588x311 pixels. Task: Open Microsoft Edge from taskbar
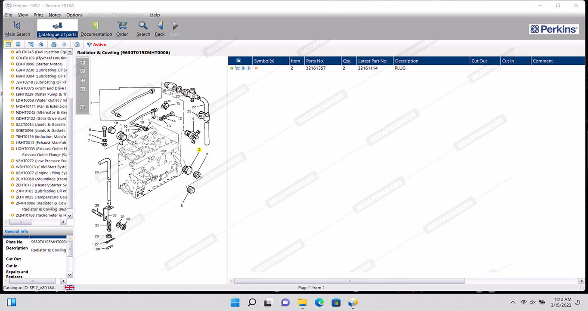point(319,302)
